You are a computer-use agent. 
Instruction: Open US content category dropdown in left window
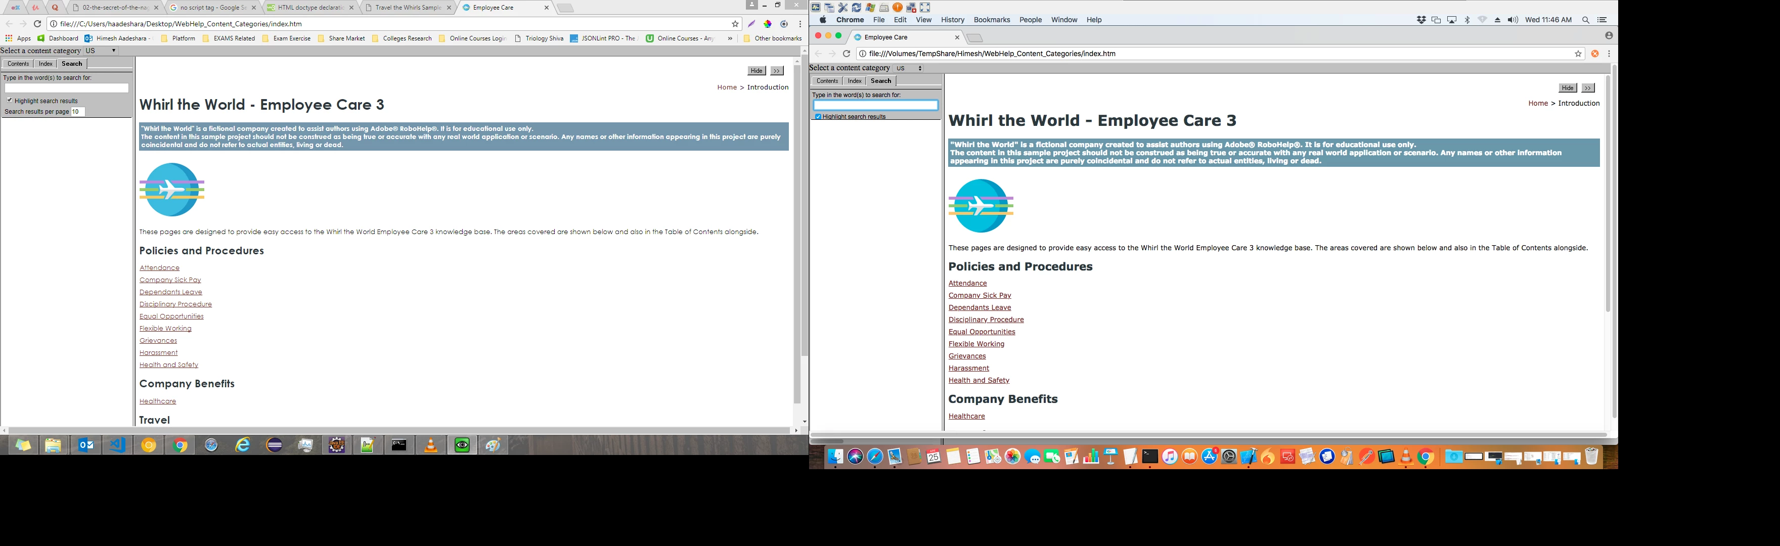tap(101, 51)
